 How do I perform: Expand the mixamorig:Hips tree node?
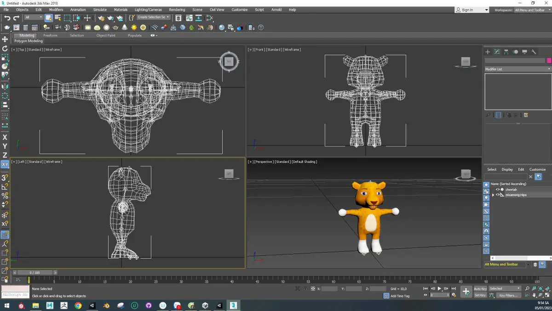493,195
